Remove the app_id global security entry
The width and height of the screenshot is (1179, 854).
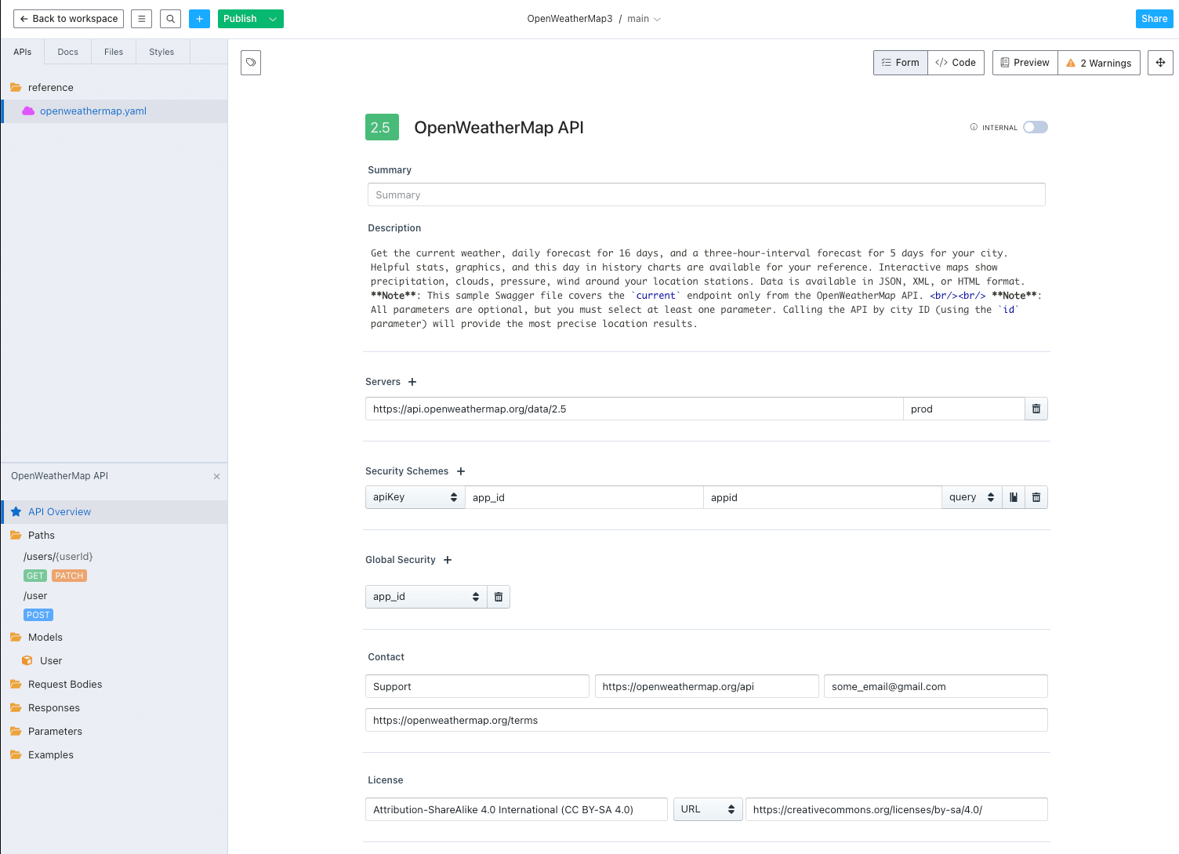(x=499, y=597)
